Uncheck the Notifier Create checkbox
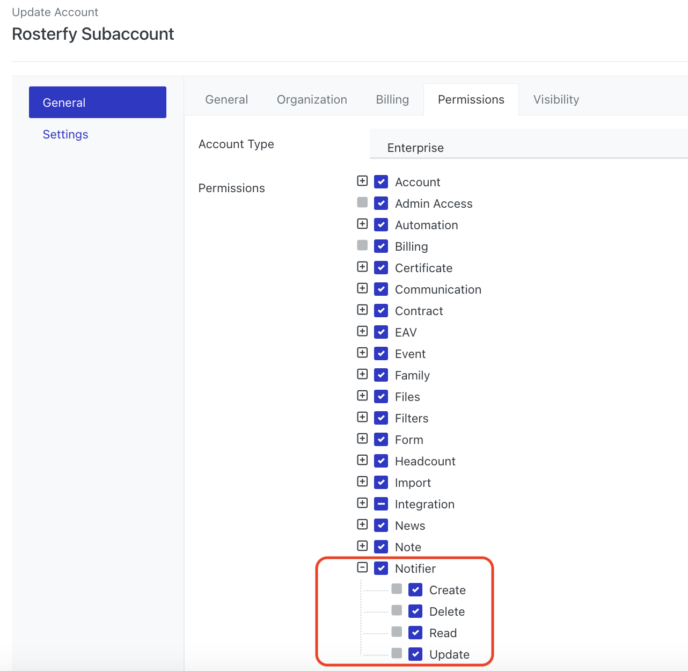The height and width of the screenshot is (671, 688). pyautogui.click(x=415, y=589)
